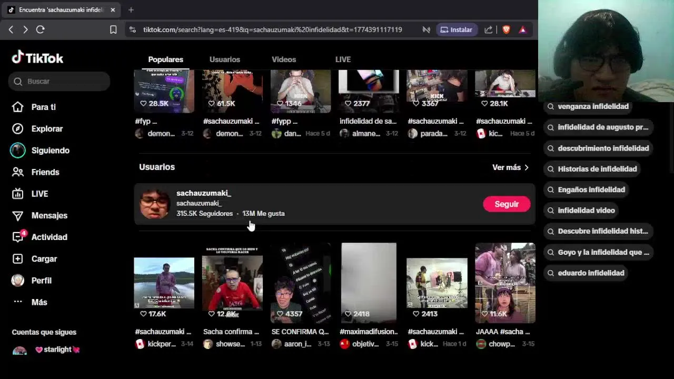Close the TikTok browser tab
Image resolution: width=674 pixels, height=379 pixels.
point(113,9)
